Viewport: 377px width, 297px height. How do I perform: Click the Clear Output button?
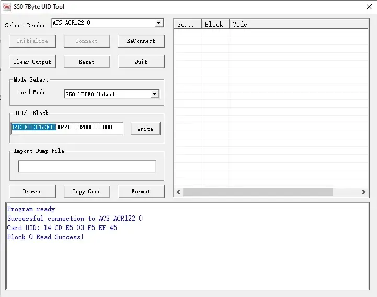32,62
